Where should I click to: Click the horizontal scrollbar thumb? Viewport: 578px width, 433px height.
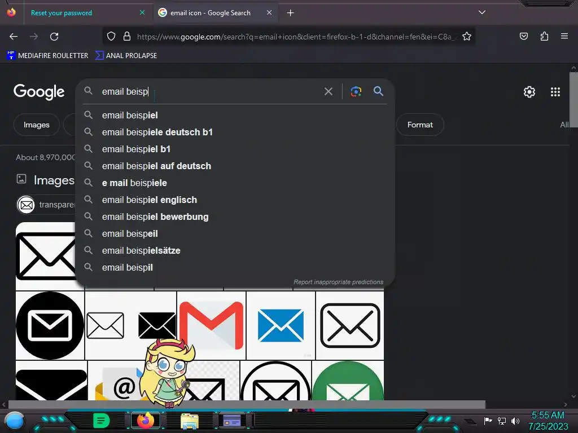pos(247,404)
